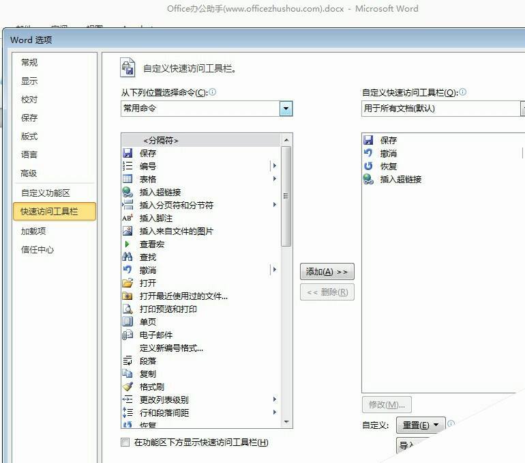Click the E-mail icon
Viewport: 525px width, 463px height.
(127, 335)
